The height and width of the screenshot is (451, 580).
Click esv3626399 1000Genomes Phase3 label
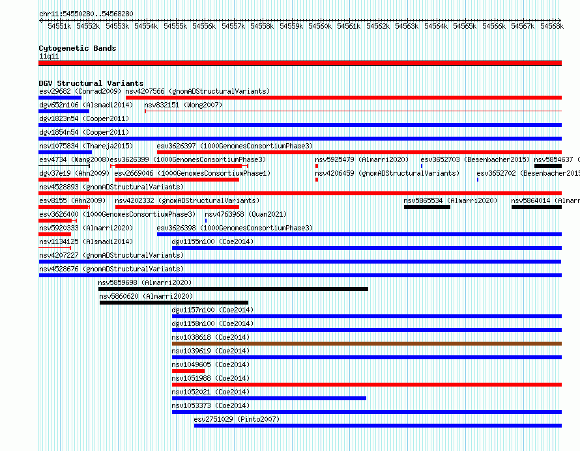click(188, 159)
